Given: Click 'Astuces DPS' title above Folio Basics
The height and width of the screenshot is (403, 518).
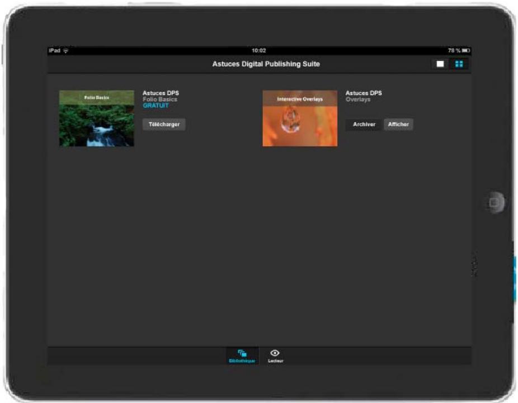Looking at the screenshot, I should tap(161, 93).
